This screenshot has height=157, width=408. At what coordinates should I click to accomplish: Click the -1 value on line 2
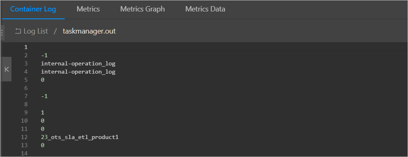(x=44, y=55)
